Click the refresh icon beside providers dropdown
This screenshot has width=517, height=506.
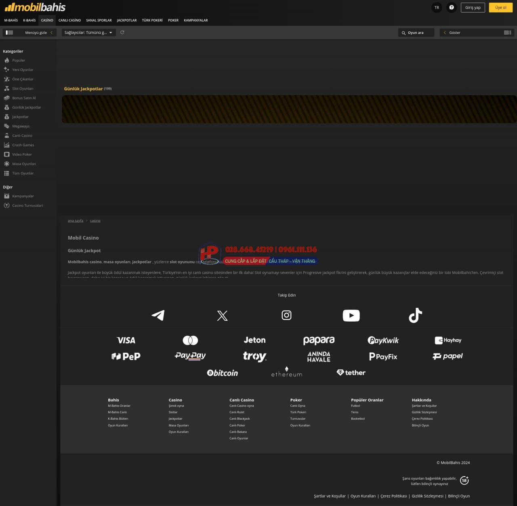pos(122,32)
